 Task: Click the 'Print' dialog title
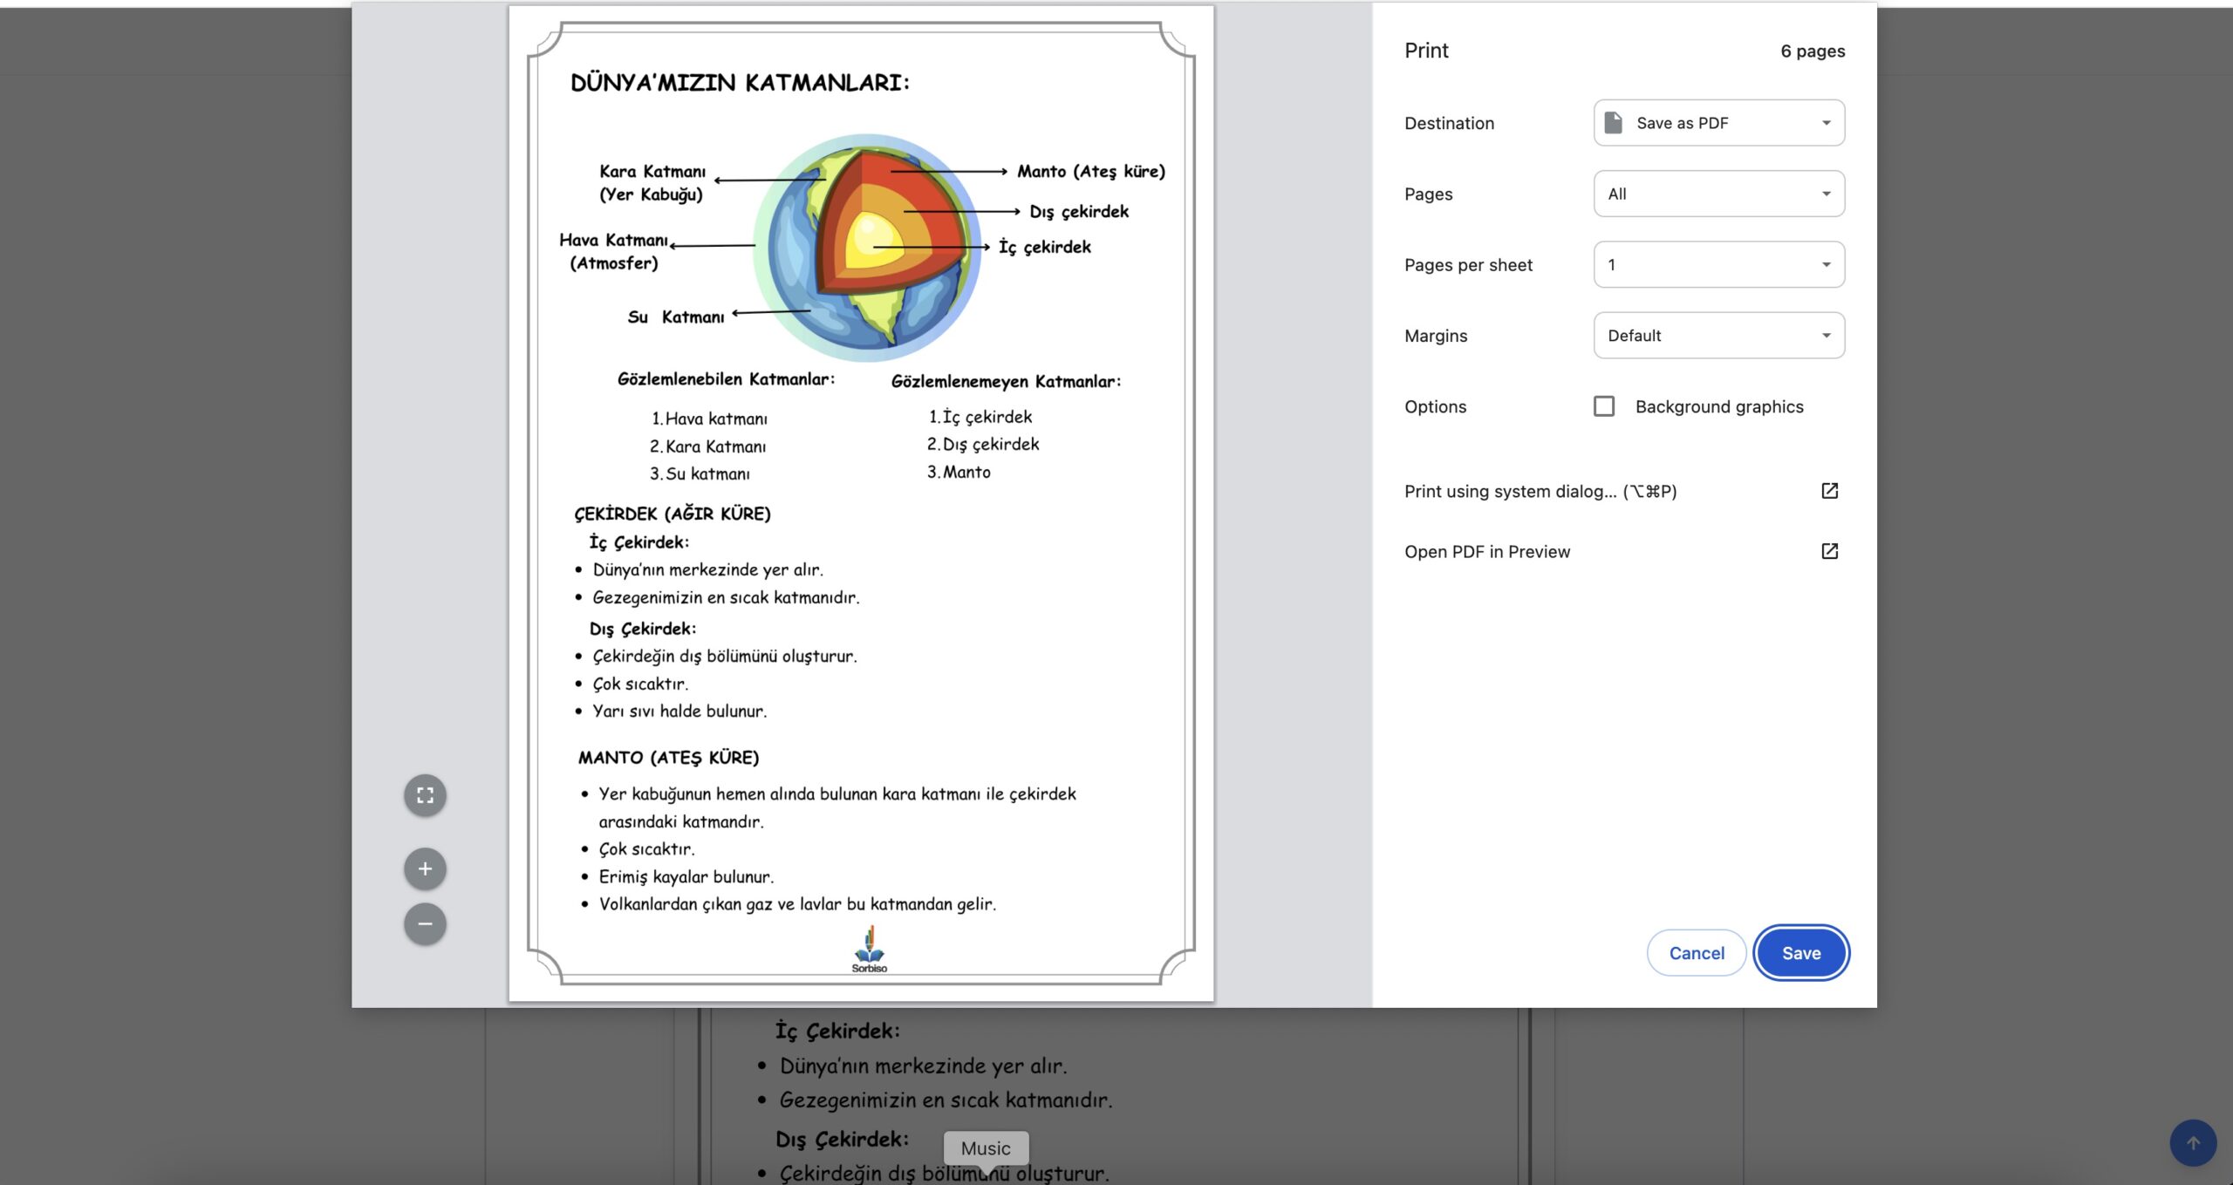(x=1426, y=51)
